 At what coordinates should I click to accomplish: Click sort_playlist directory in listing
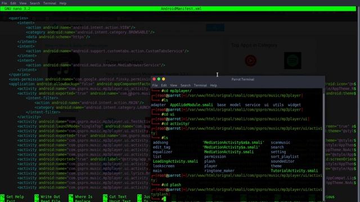[285, 157]
